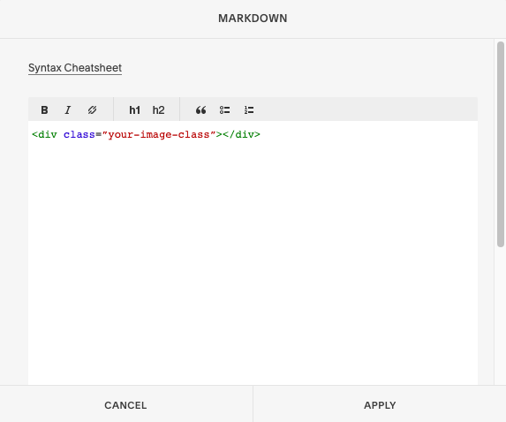This screenshot has height=422, width=506.
Task: Cancel the Markdown edits
Action: [126, 405]
